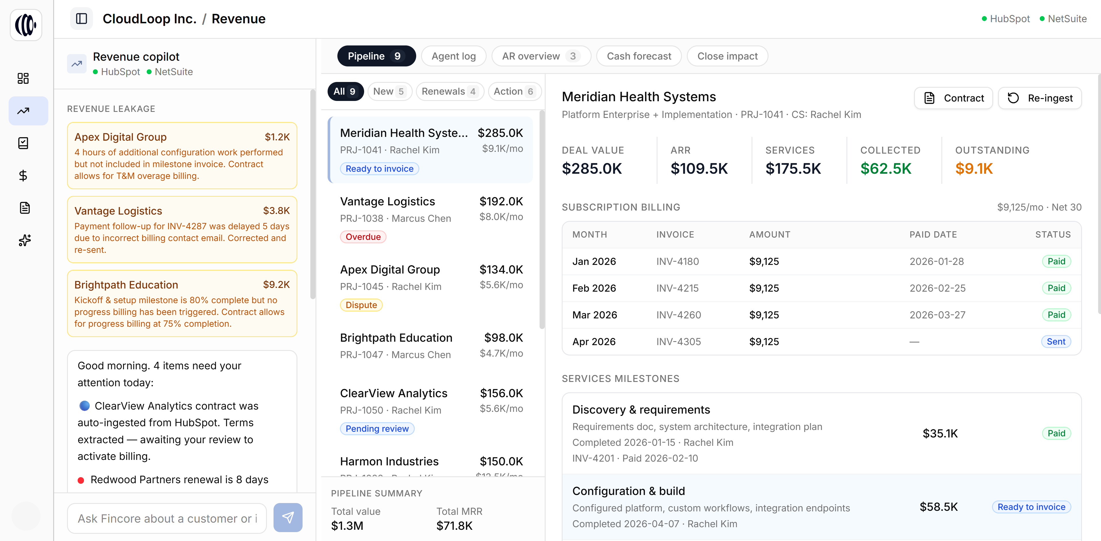The height and width of the screenshot is (541, 1101).
Task: Open the Discovery & requirements milestone
Action: click(x=821, y=433)
